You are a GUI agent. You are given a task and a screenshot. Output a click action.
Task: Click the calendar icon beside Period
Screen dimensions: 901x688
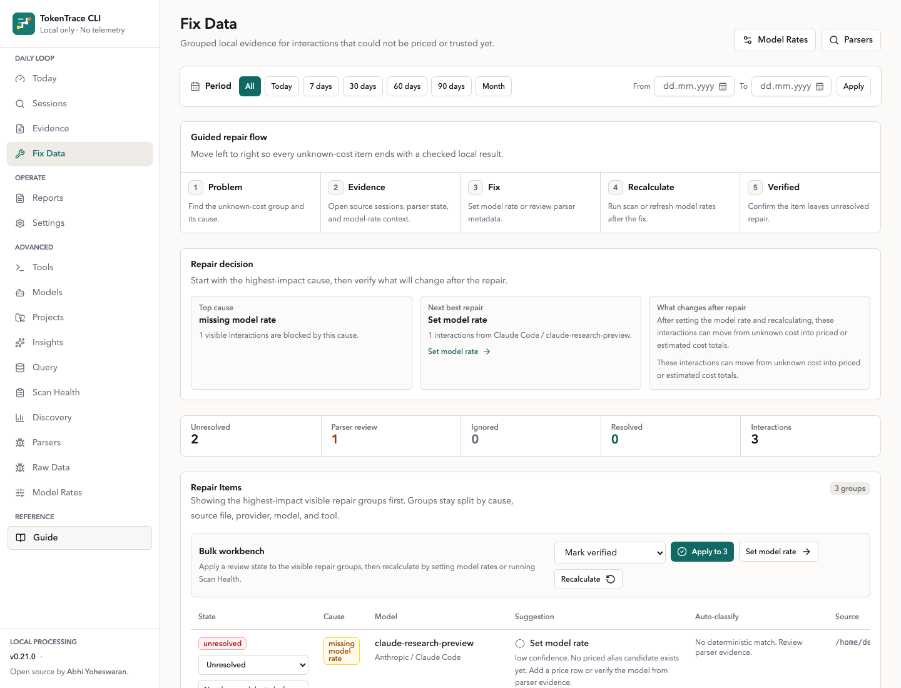click(195, 86)
